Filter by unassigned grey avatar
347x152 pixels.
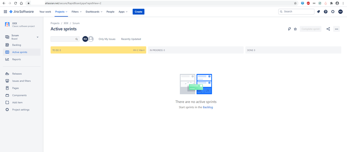91,39
